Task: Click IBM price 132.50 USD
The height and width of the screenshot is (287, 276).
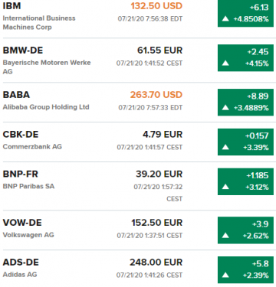Action: tap(156, 6)
